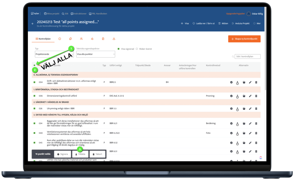Open the folder icon for row 034
Viewport: 295px width, 181px height.
tap(244, 124)
